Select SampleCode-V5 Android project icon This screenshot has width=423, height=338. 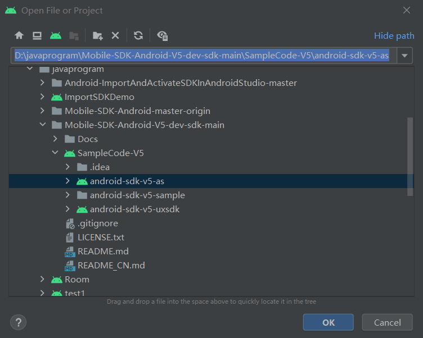tap(70, 153)
